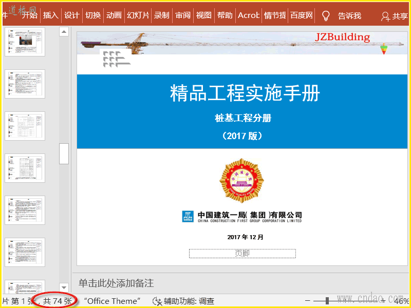This screenshot has height=308, width=411.
Task: Click the 辅助功能: 调查 accessibility status
Action: pyautogui.click(x=189, y=301)
